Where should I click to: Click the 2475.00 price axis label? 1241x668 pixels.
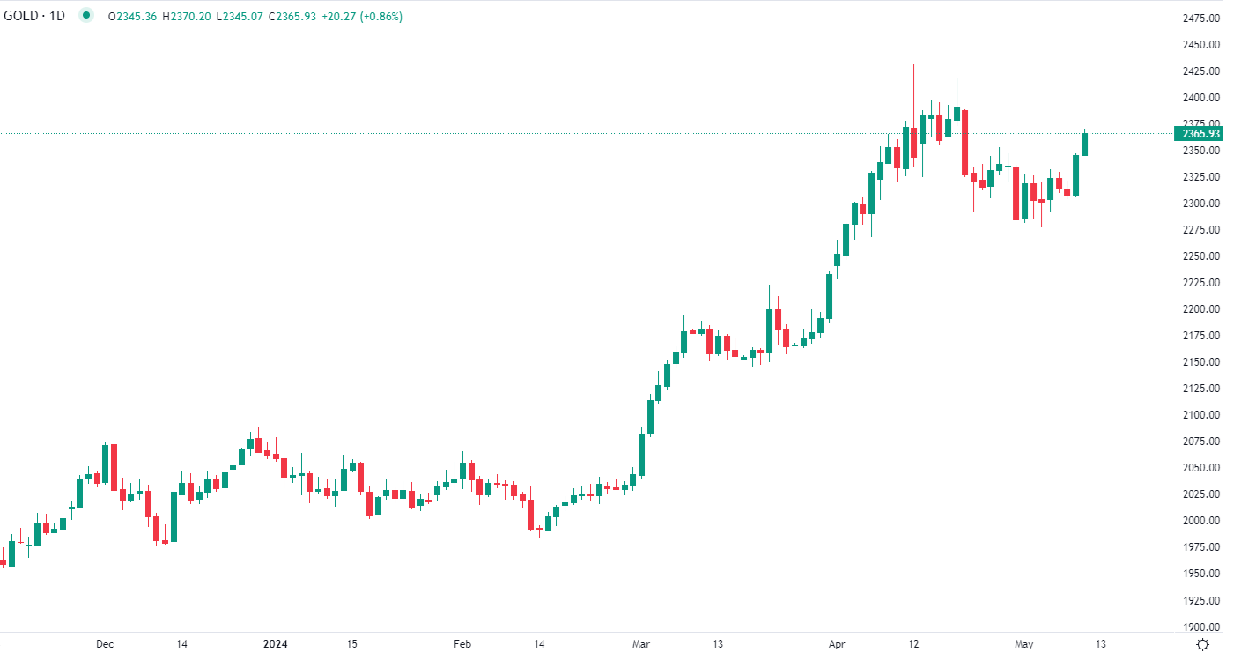coord(1201,19)
